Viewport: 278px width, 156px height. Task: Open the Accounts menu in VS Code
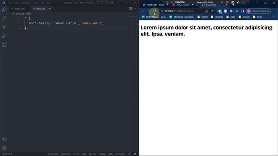[4, 139]
